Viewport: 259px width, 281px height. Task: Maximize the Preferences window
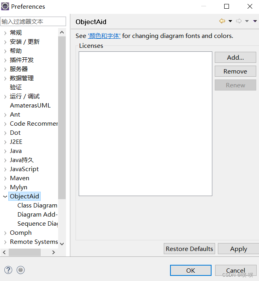(x=227, y=6)
